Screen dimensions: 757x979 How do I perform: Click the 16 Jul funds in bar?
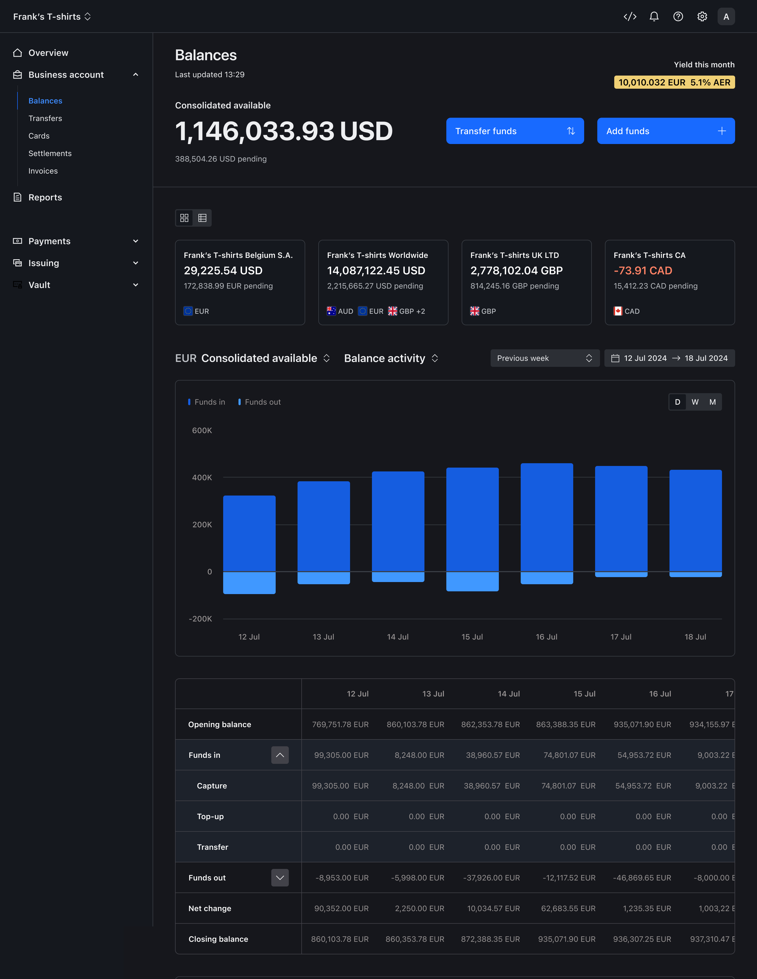tap(547, 517)
